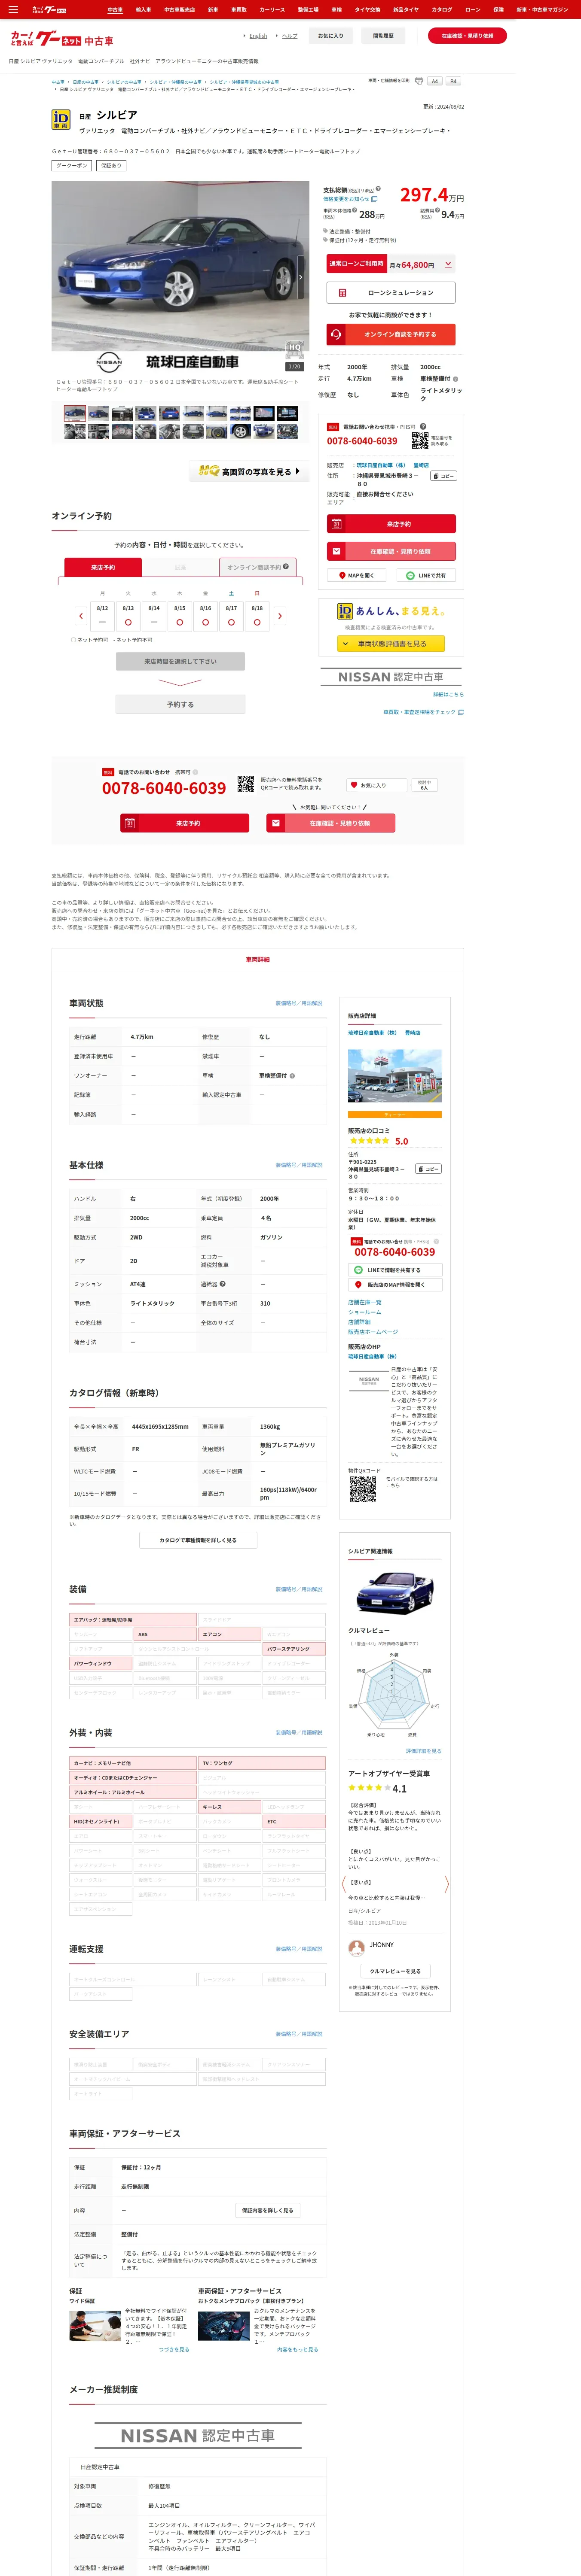Expand the 通常ローンご利用時 monthly payment chevron

pyautogui.click(x=448, y=265)
